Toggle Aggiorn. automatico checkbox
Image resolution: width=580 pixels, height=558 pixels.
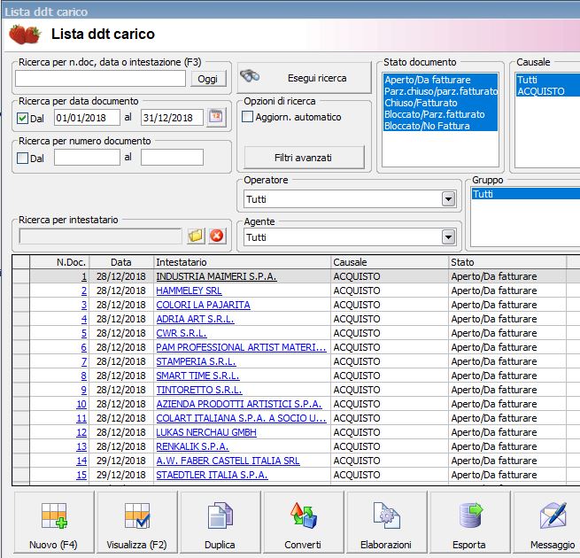[x=247, y=117]
